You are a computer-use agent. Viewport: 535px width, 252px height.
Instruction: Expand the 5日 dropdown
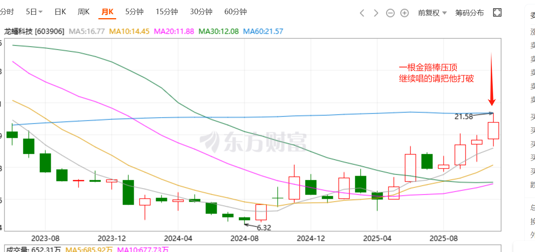pyautogui.click(x=34, y=12)
